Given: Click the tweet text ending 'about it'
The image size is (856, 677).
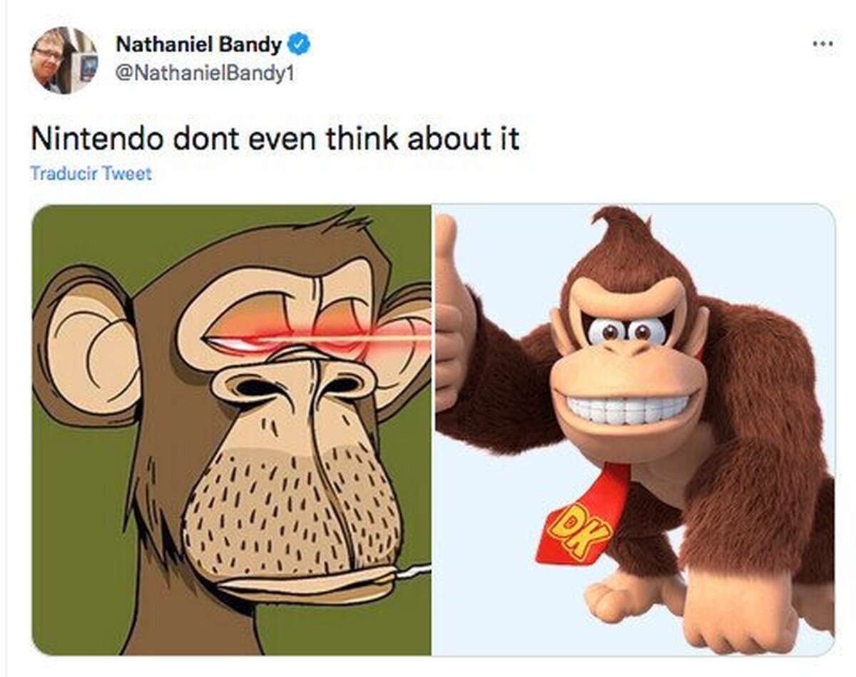Looking at the screenshot, I should pyautogui.click(x=275, y=138).
